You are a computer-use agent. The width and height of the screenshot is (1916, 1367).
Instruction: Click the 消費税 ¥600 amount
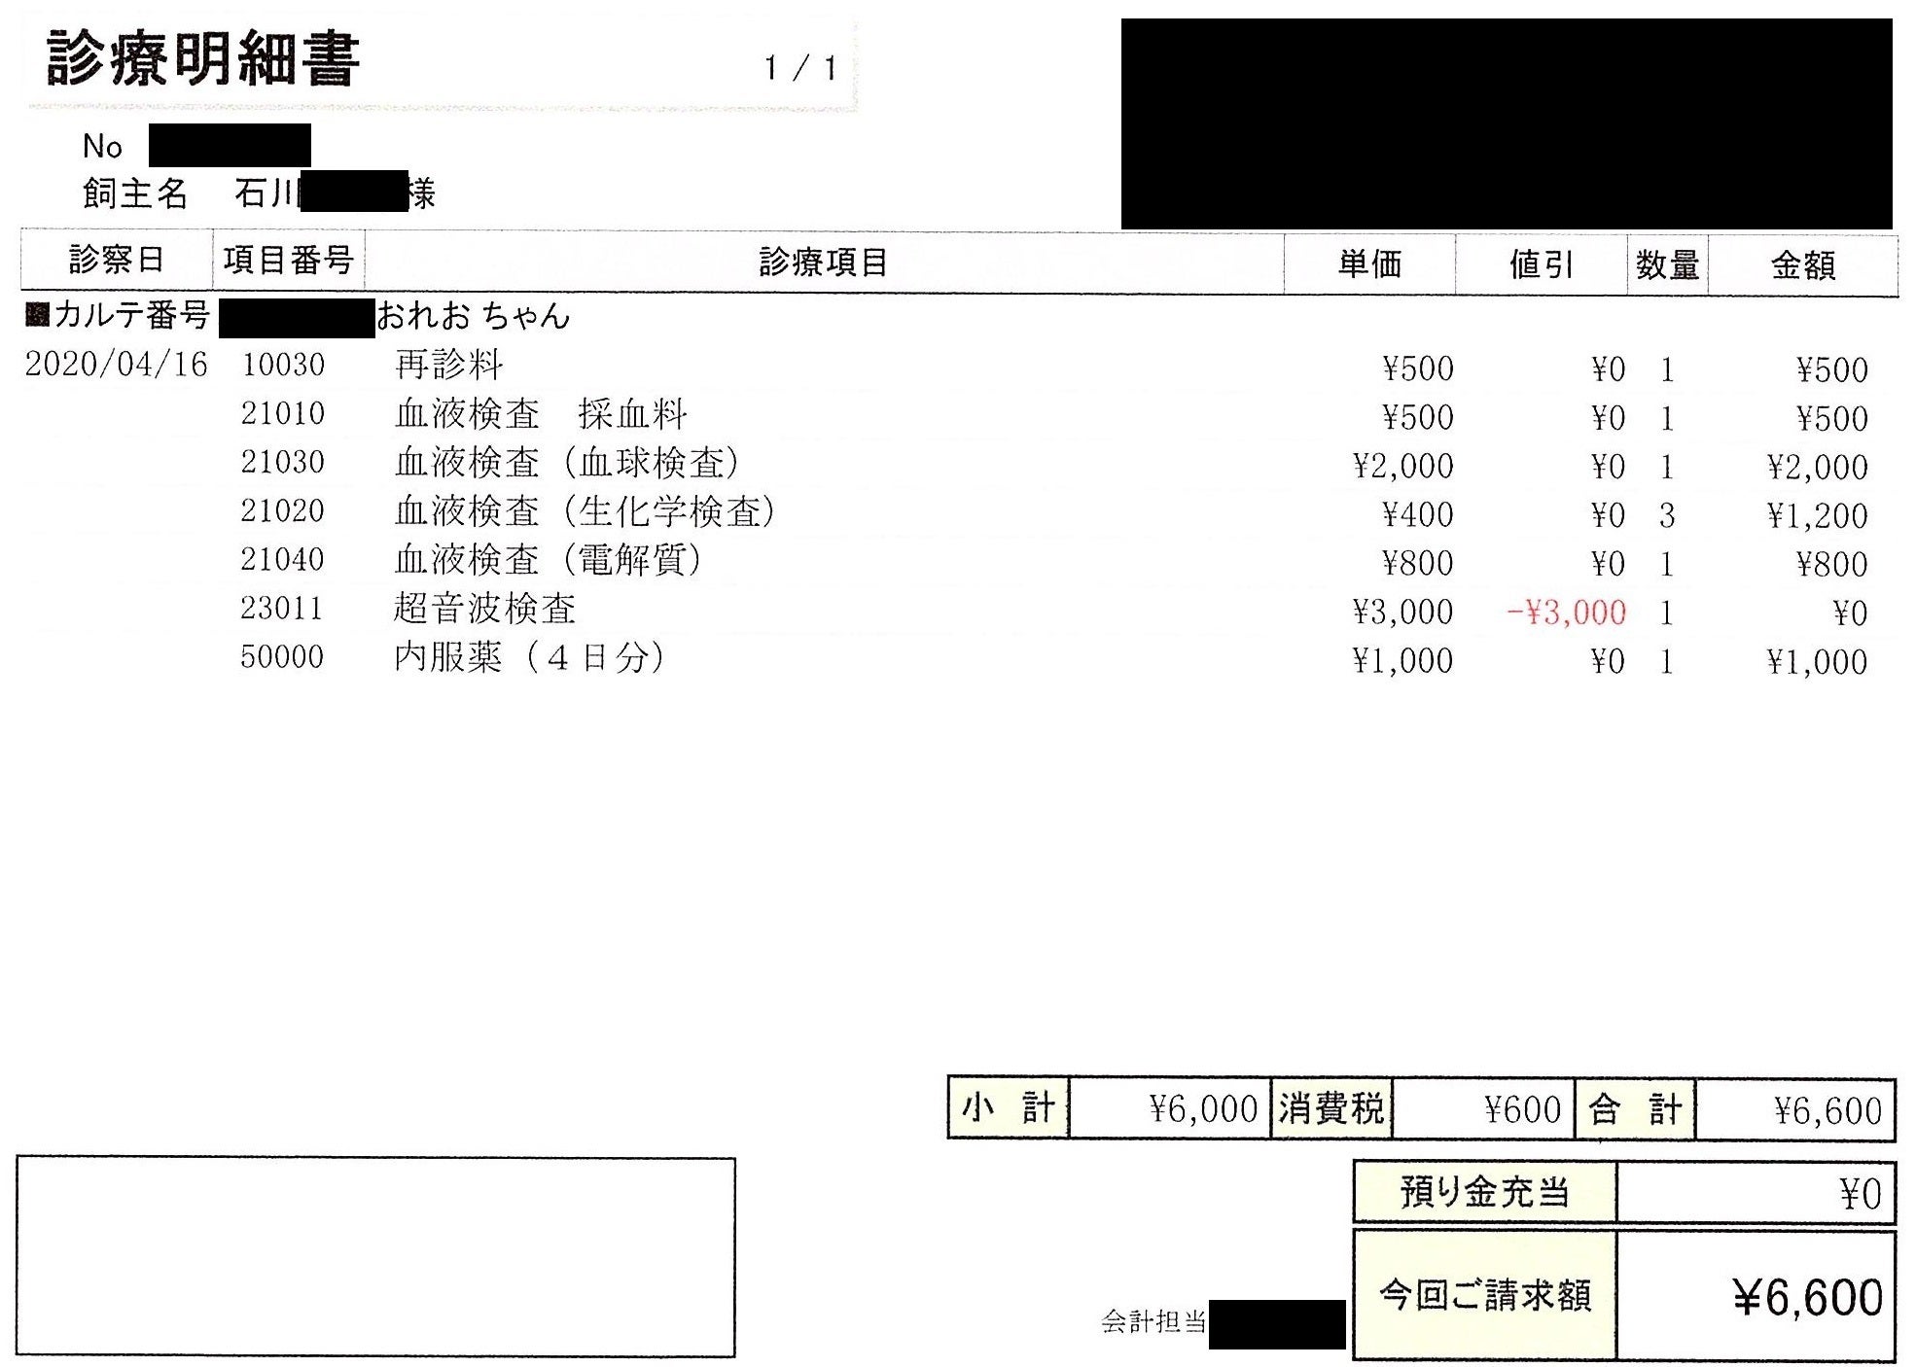pyautogui.click(x=1522, y=1109)
